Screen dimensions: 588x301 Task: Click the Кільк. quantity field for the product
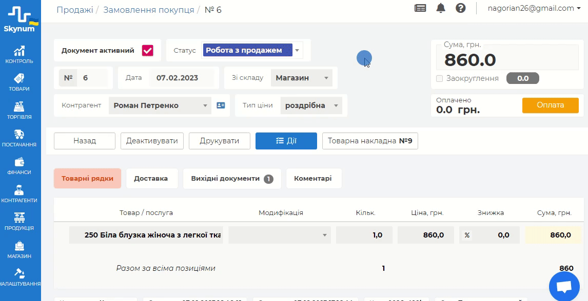[364, 235]
